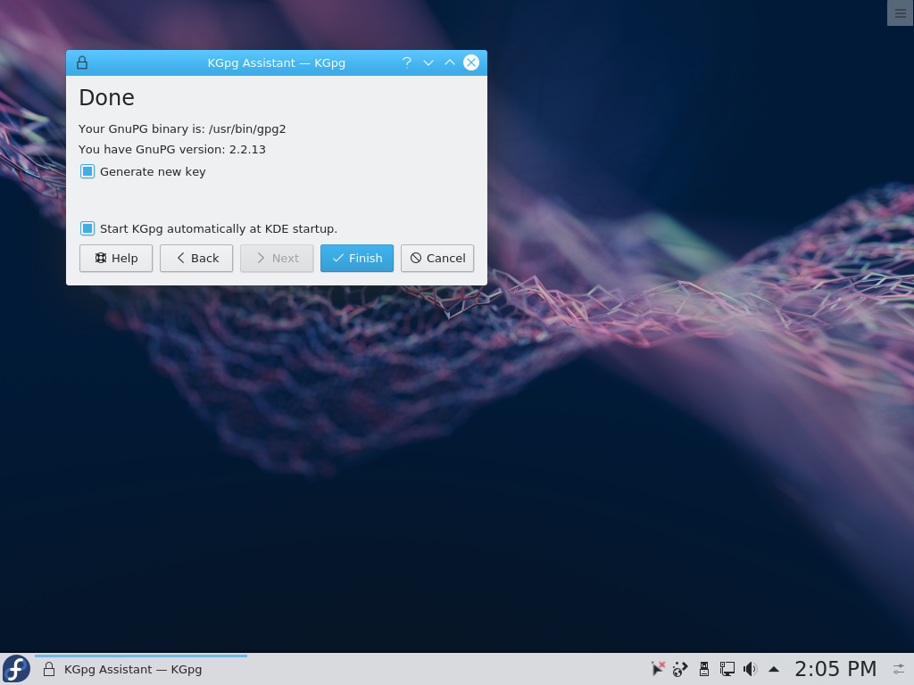Close the KGpg Assistant dialog
The width and height of the screenshot is (914, 685).
pyautogui.click(x=471, y=62)
